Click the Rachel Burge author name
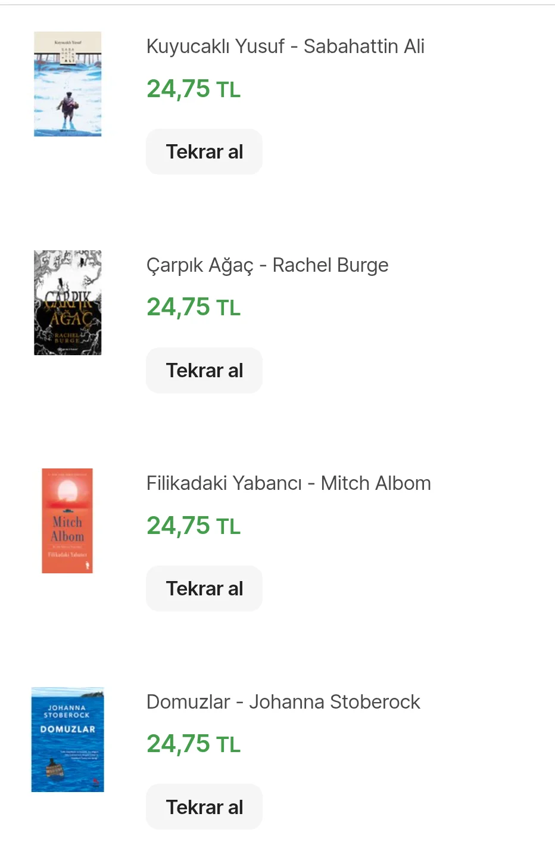 pyautogui.click(x=330, y=265)
